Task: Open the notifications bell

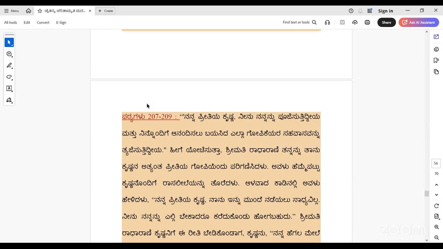Action: 360,11
